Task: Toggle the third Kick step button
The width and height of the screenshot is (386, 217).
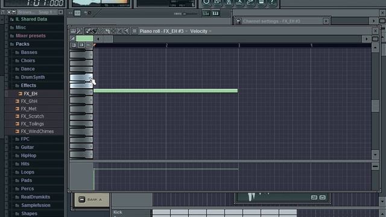Action: 197,213
